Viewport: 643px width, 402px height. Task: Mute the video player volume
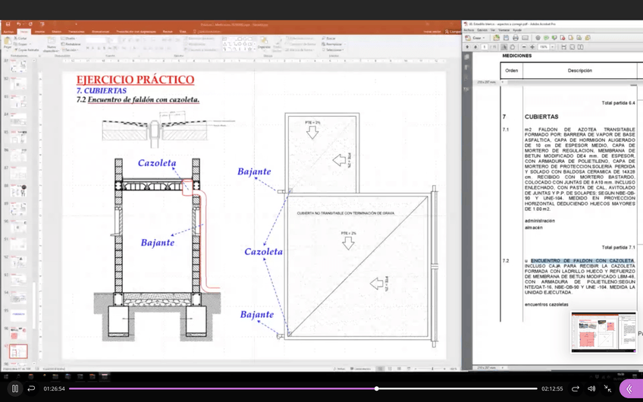click(x=591, y=388)
